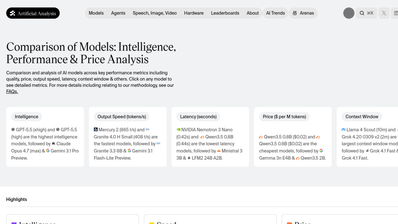This screenshot has width=398, height=224.
Task: Click the Llama 4 Scout (10m) text
Action: tap(366, 130)
